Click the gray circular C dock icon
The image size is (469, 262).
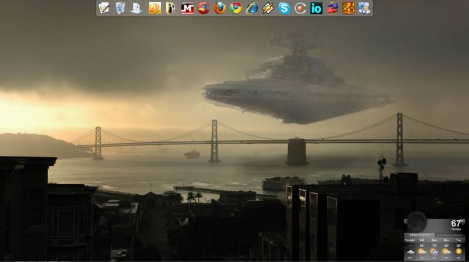point(300,8)
